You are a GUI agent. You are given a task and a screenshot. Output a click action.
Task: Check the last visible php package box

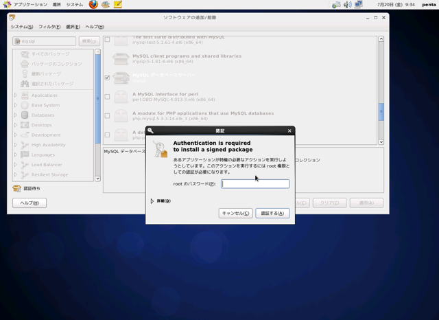107,135
